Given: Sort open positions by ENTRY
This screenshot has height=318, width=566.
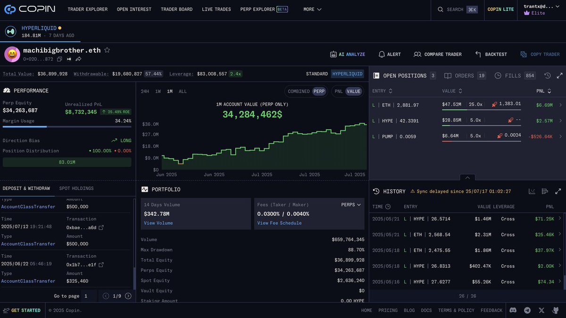Looking at the screenshot, I should [383, 91].
